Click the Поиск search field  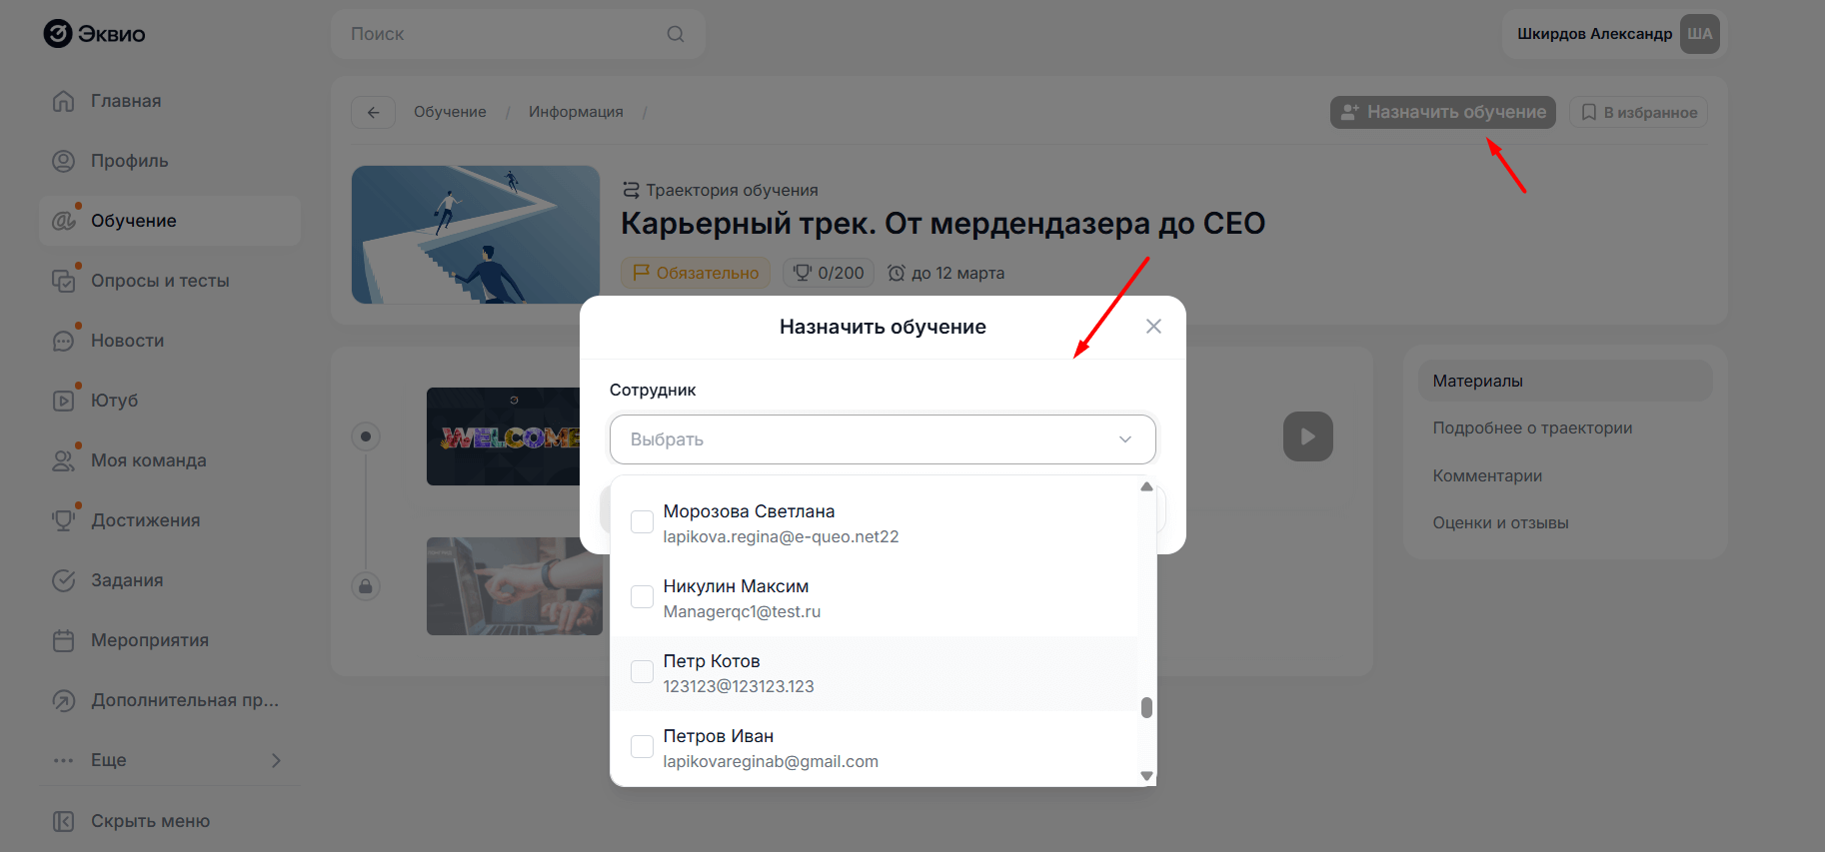coord(518,34)
